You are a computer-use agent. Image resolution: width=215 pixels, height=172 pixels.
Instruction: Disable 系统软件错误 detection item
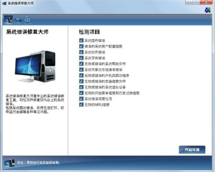81,52
